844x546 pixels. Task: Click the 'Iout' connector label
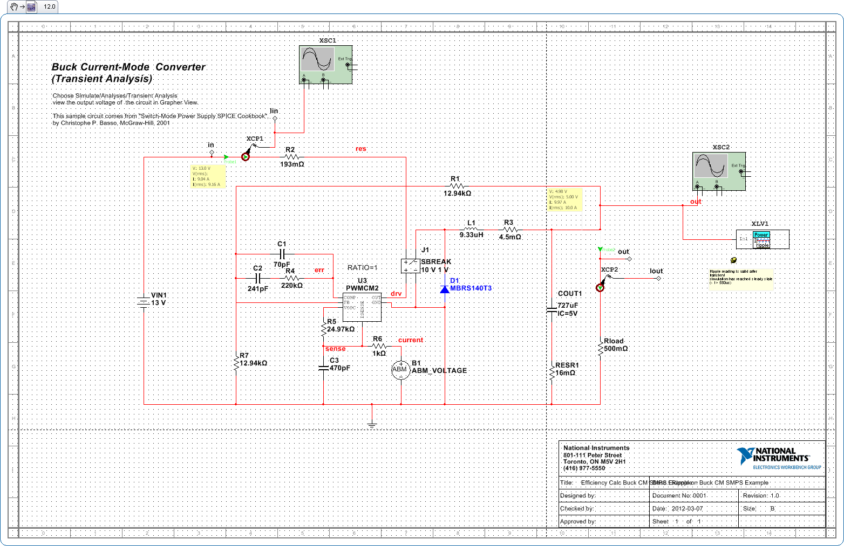click(x=656, y=271)
